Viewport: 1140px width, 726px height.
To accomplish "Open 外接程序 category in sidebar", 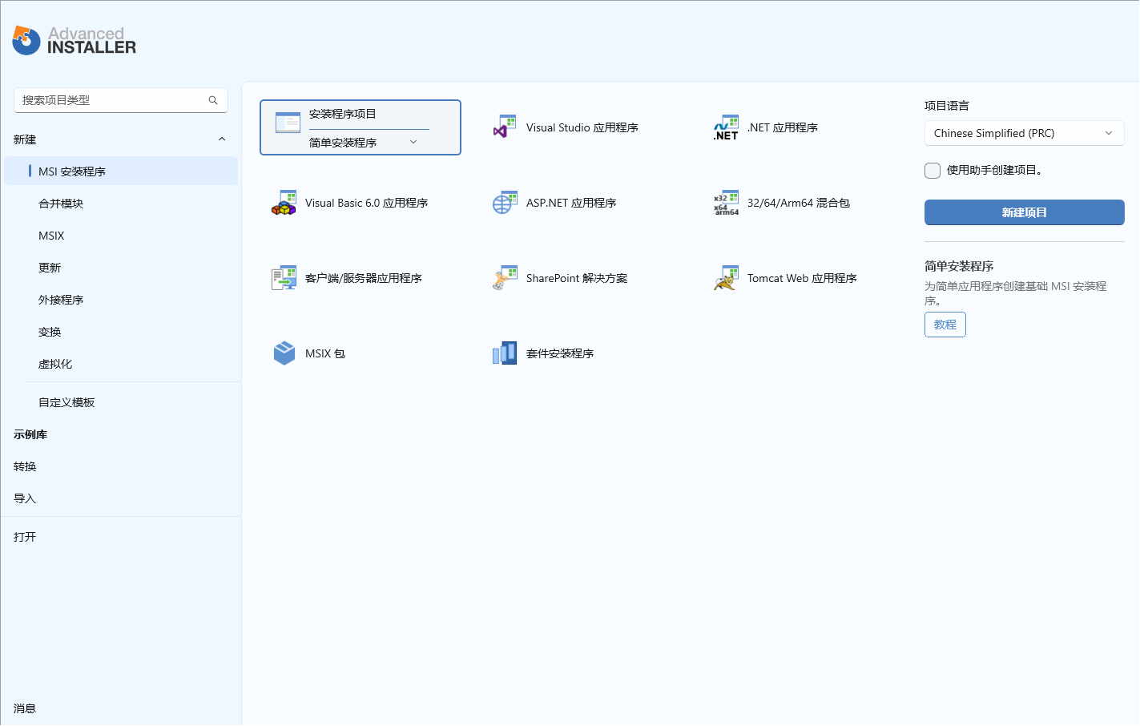I will pyautogui.click(x=121, y=300).
